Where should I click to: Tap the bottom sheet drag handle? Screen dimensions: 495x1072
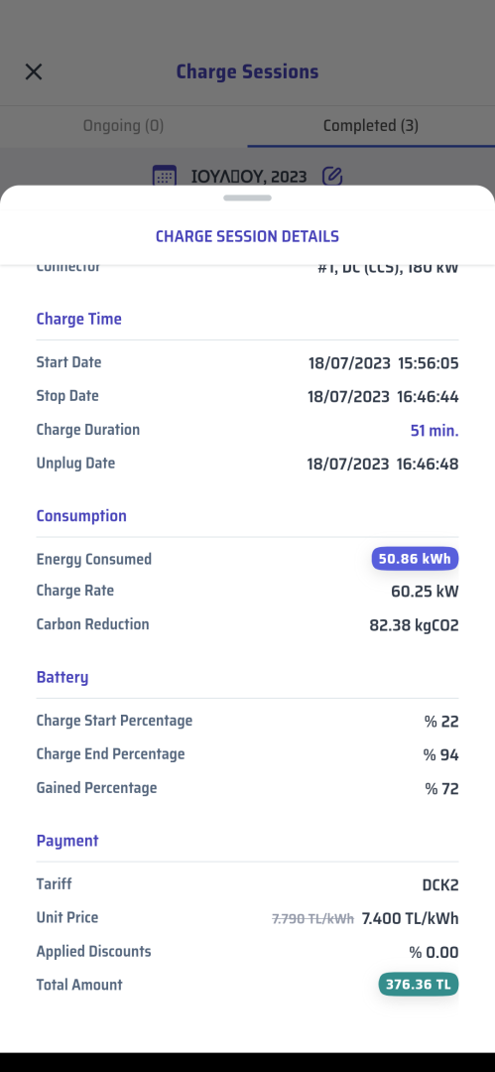(x=248, y=199)
